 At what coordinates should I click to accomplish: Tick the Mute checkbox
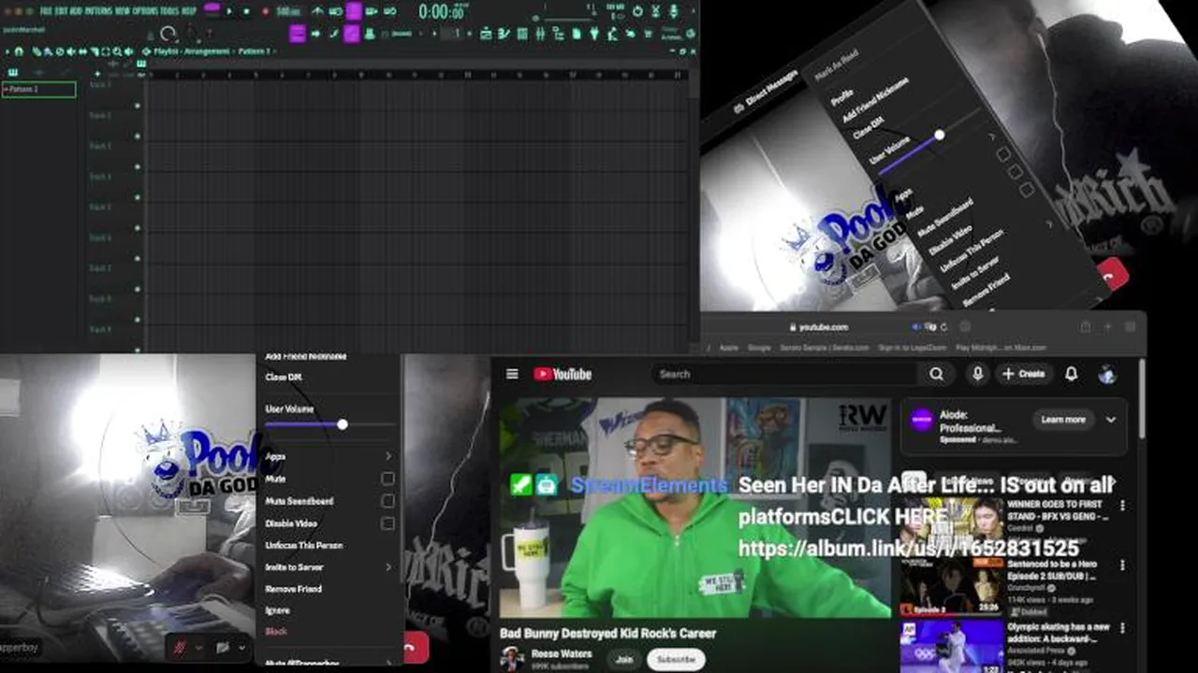(x=387, y=479)
